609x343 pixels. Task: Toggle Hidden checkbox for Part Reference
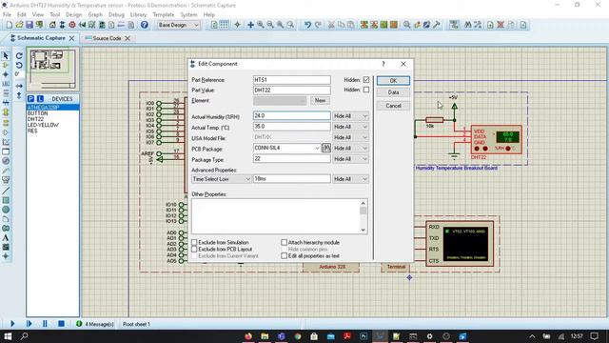(365, 80)
